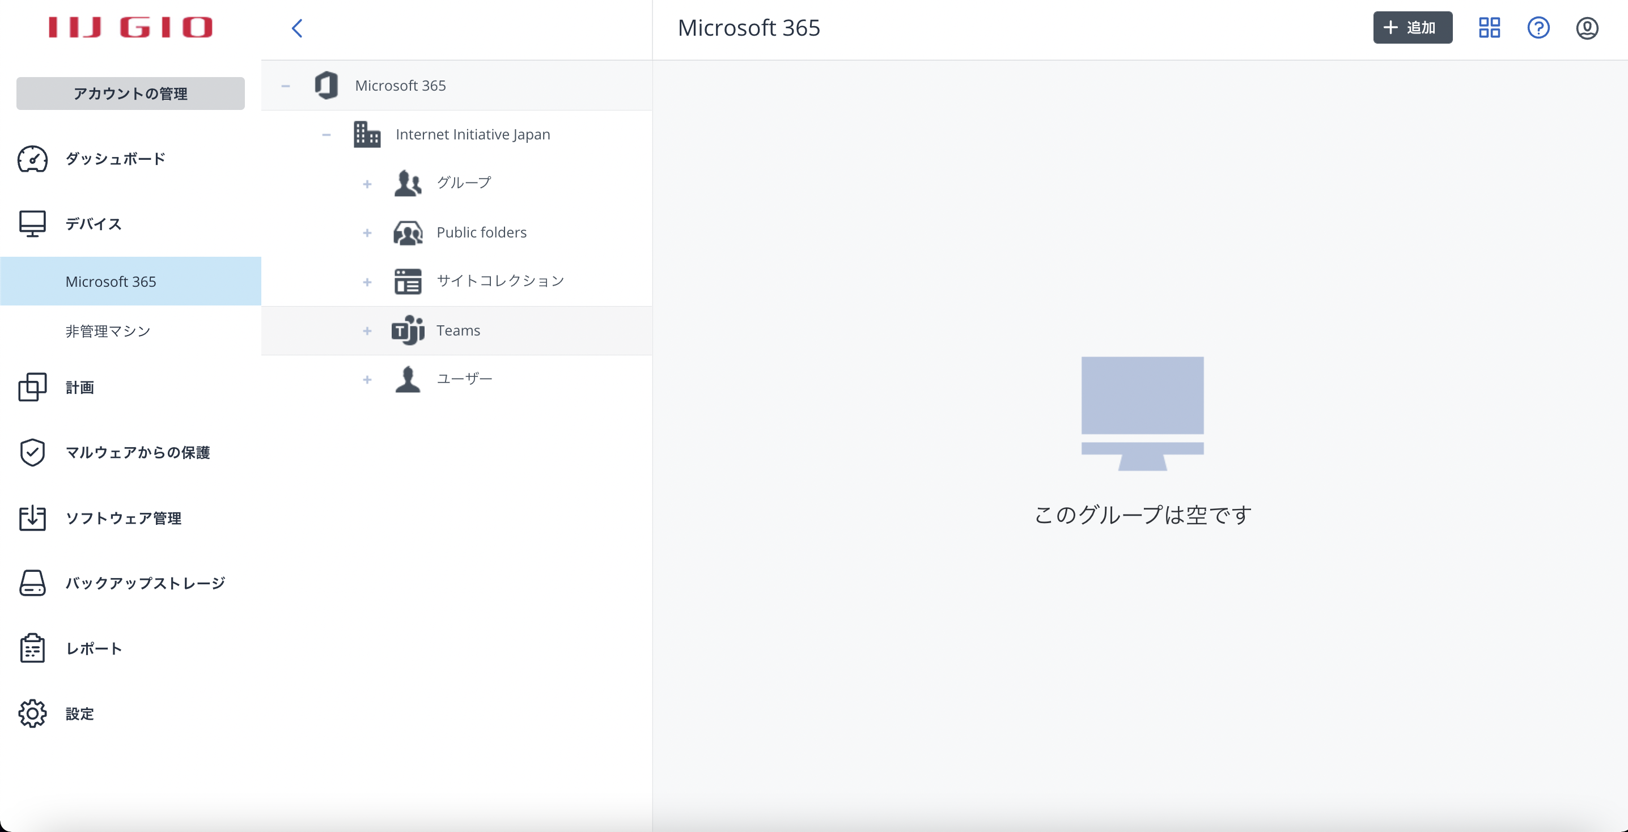
Task: Click the ユーザー single person icon
Action: tap(408, 379)
